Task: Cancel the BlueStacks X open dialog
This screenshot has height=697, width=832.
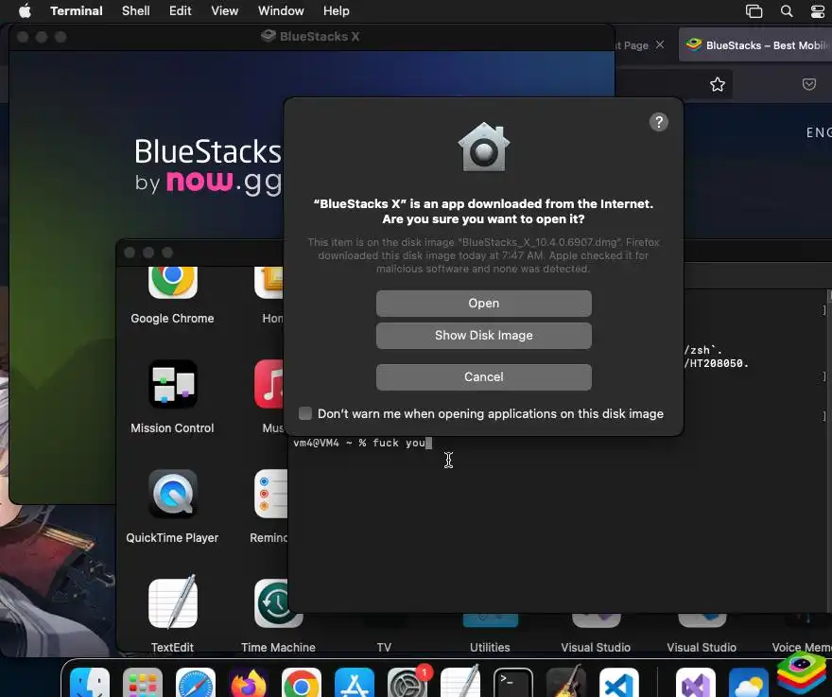Action: [x=483, y=377]
